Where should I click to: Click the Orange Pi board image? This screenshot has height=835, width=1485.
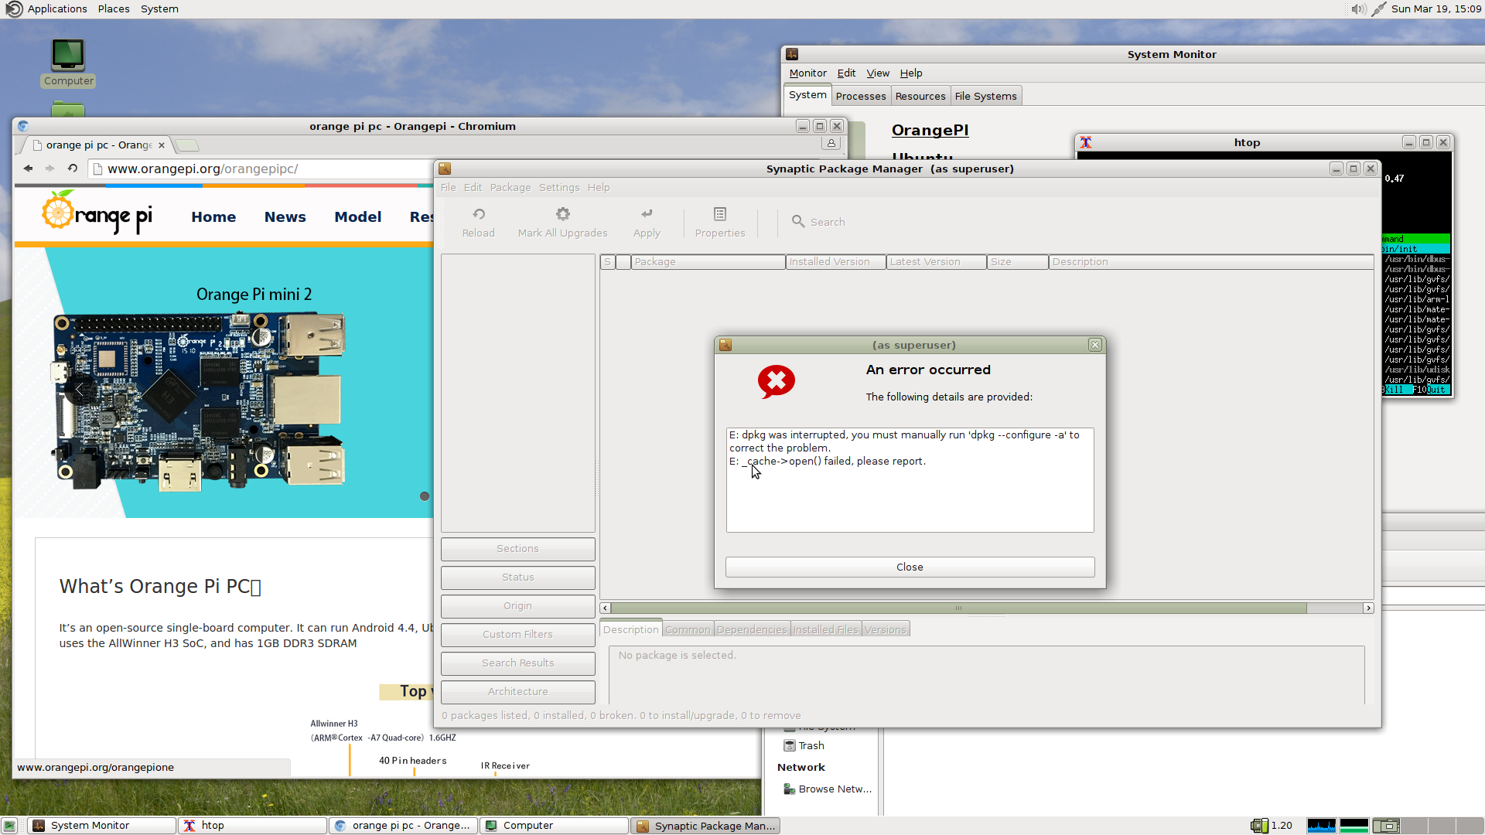pyautogui.click(x=199, y=400)
